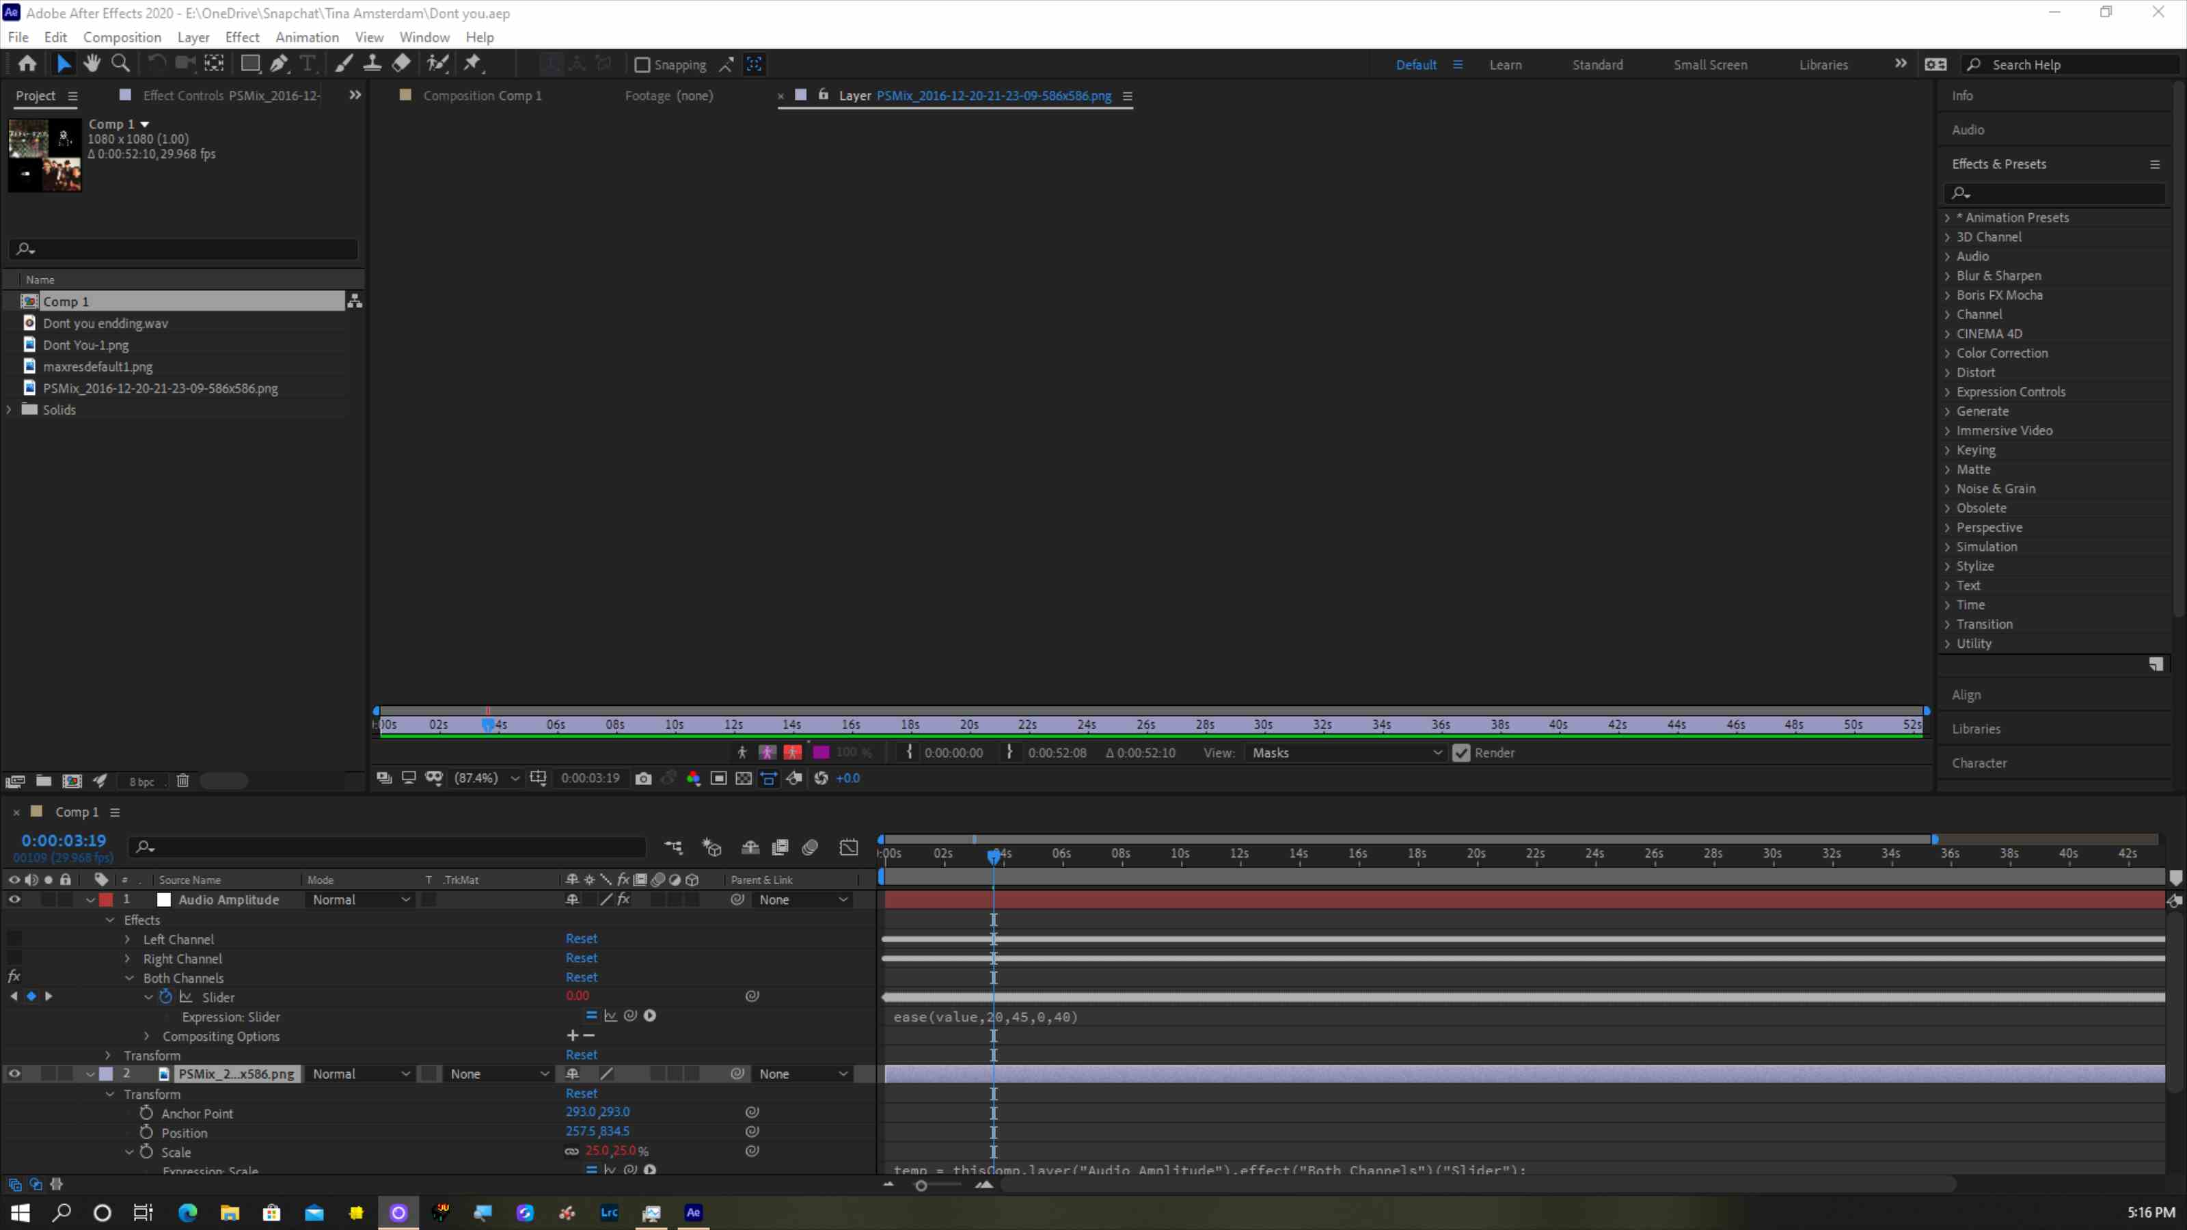Screen dimensions: 2187x1230
Task: Select the Horizontal Type tool
Action: pyautogui.click(x=308, y=63)
